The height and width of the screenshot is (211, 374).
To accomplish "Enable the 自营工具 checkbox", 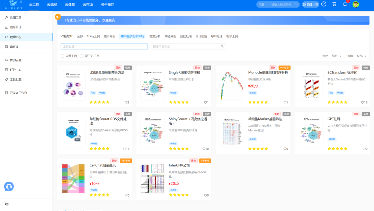I will click(62, 56).
